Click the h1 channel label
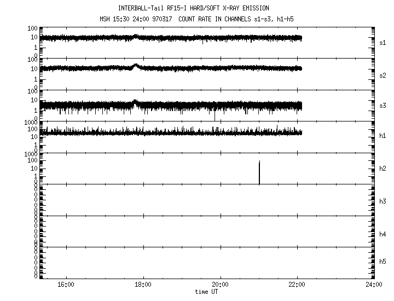The height and width of the screenshot is (301, 394). pyautogui.click(x=383, y=136)
